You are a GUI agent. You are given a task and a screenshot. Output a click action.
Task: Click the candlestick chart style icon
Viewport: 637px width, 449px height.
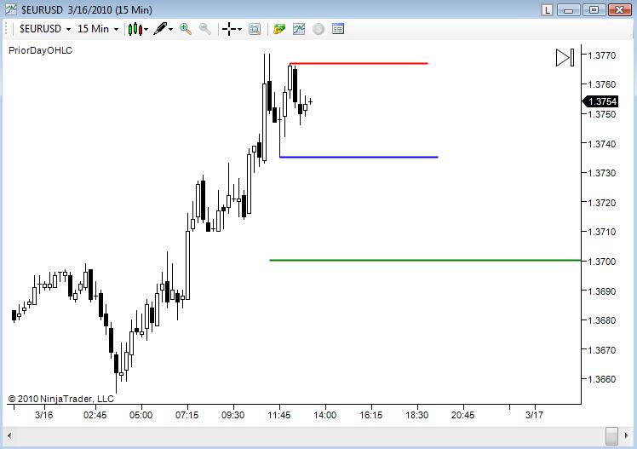tap(135, 29)
